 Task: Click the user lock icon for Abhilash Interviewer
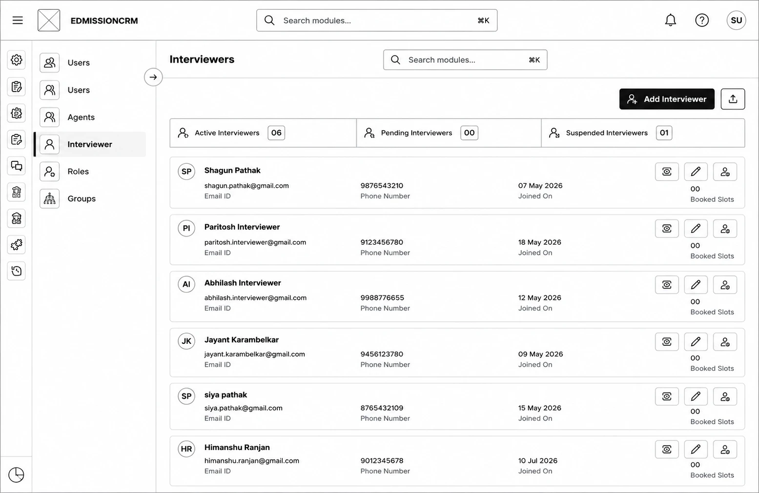pos(725,285)
